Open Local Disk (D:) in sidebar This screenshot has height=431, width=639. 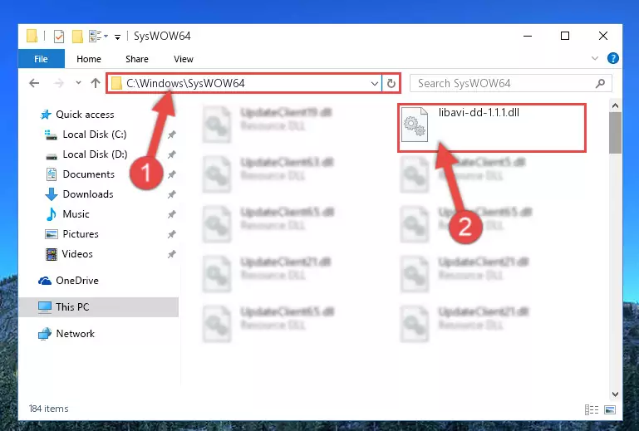pos(95,154)
